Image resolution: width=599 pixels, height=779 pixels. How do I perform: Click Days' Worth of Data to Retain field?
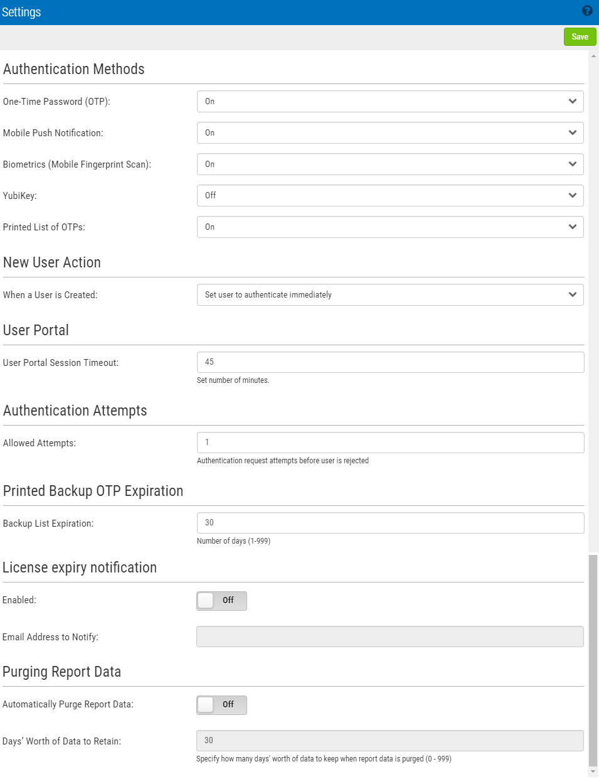pyautogui.click(x=390, y=741)
